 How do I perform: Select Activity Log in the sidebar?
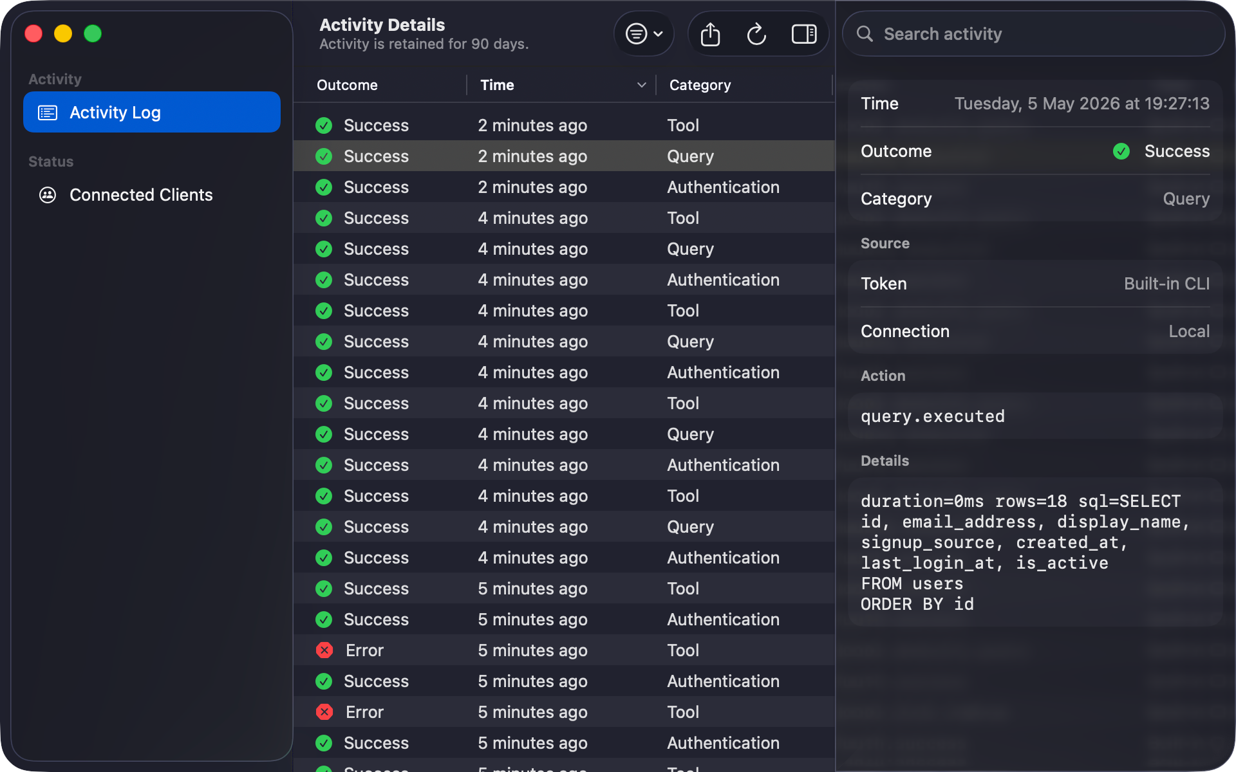click(x=152, y=112)
